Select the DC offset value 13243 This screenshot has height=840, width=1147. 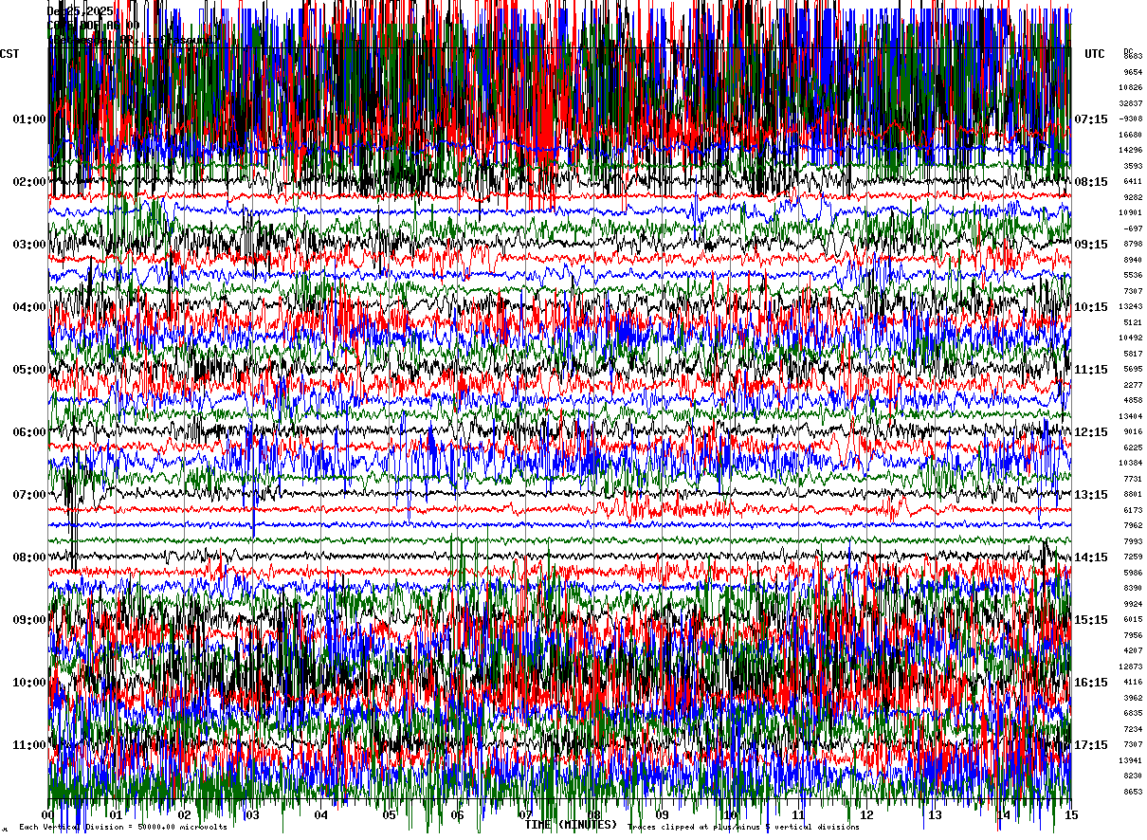pyautogui.click(x=1130, y=307)
